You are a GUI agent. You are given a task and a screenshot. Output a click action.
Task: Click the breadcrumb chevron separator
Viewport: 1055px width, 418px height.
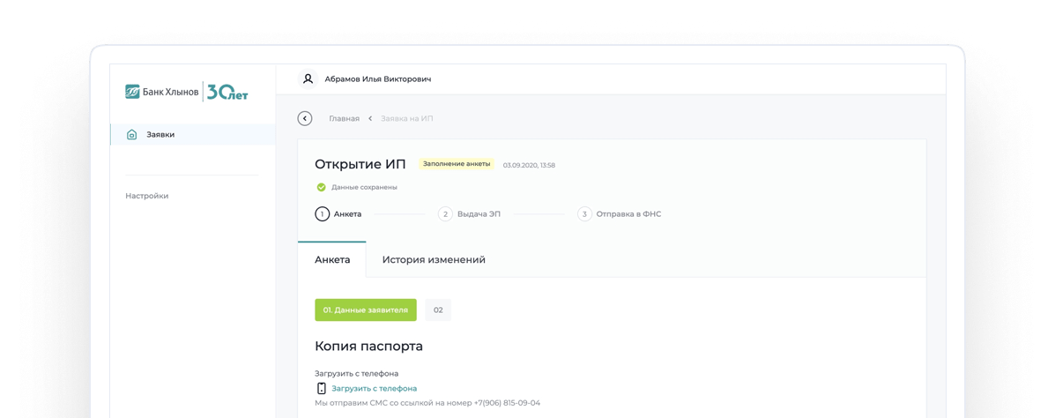pyautogui.click(x=370, y=118)
